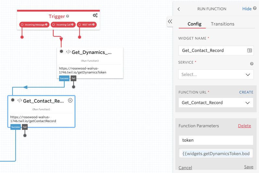
Task: Click the token parameter key field
Action: 216,140
